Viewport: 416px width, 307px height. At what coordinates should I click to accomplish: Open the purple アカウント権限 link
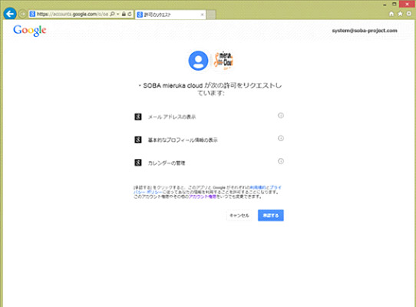(203, 196)
